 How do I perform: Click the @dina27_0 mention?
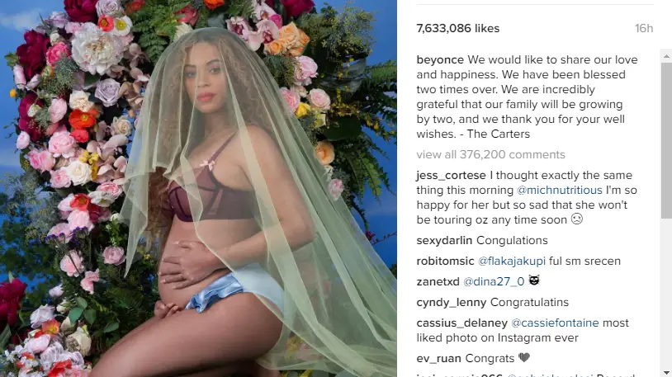(x=494, y=282)
